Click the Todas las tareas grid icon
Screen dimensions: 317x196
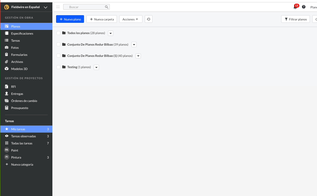pos(7,143)
